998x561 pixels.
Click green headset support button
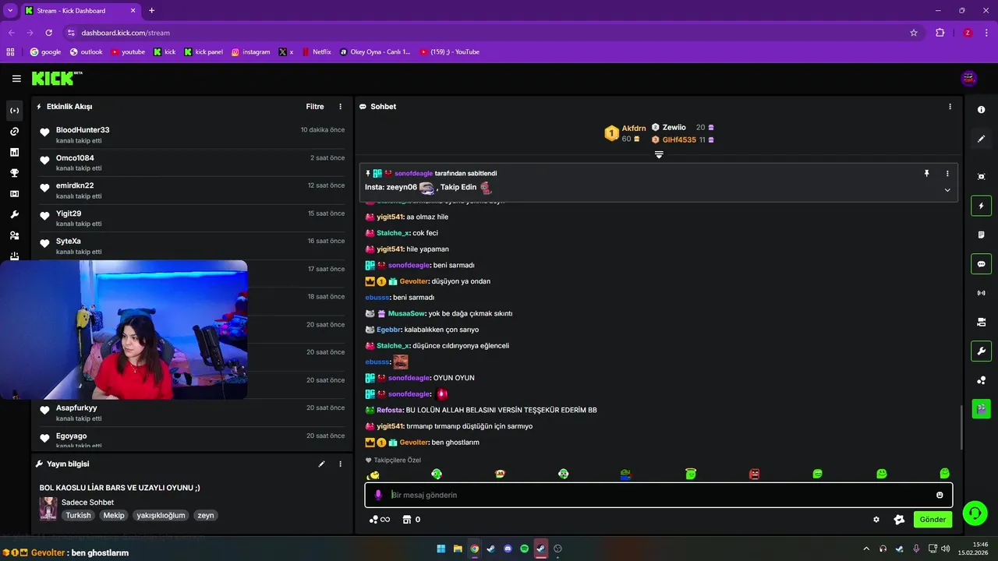pyautogui.click(x=975, y=513)
